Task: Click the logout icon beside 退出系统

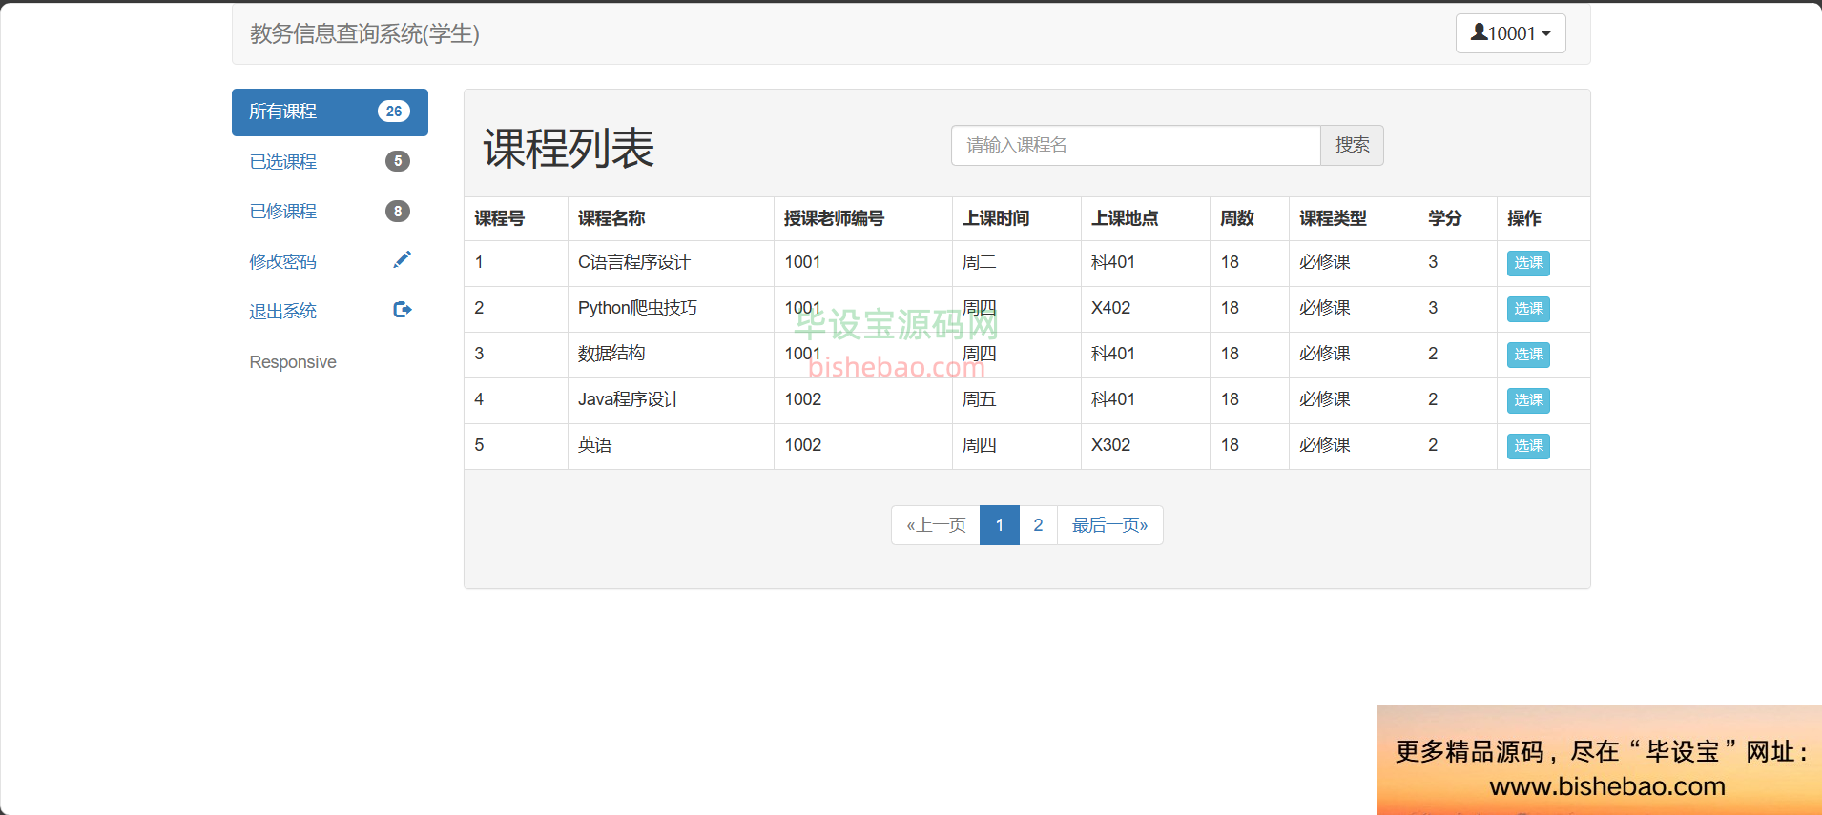Action: pos(402,309)
